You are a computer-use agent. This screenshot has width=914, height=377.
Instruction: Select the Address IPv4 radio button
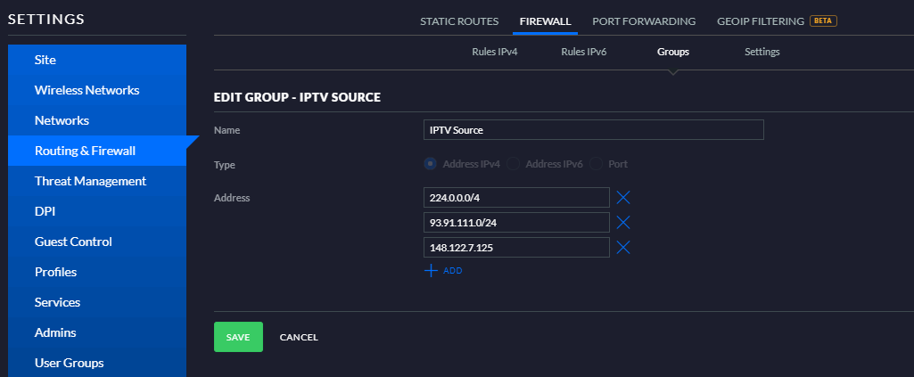pyautogui.click(x=431, y=164)
